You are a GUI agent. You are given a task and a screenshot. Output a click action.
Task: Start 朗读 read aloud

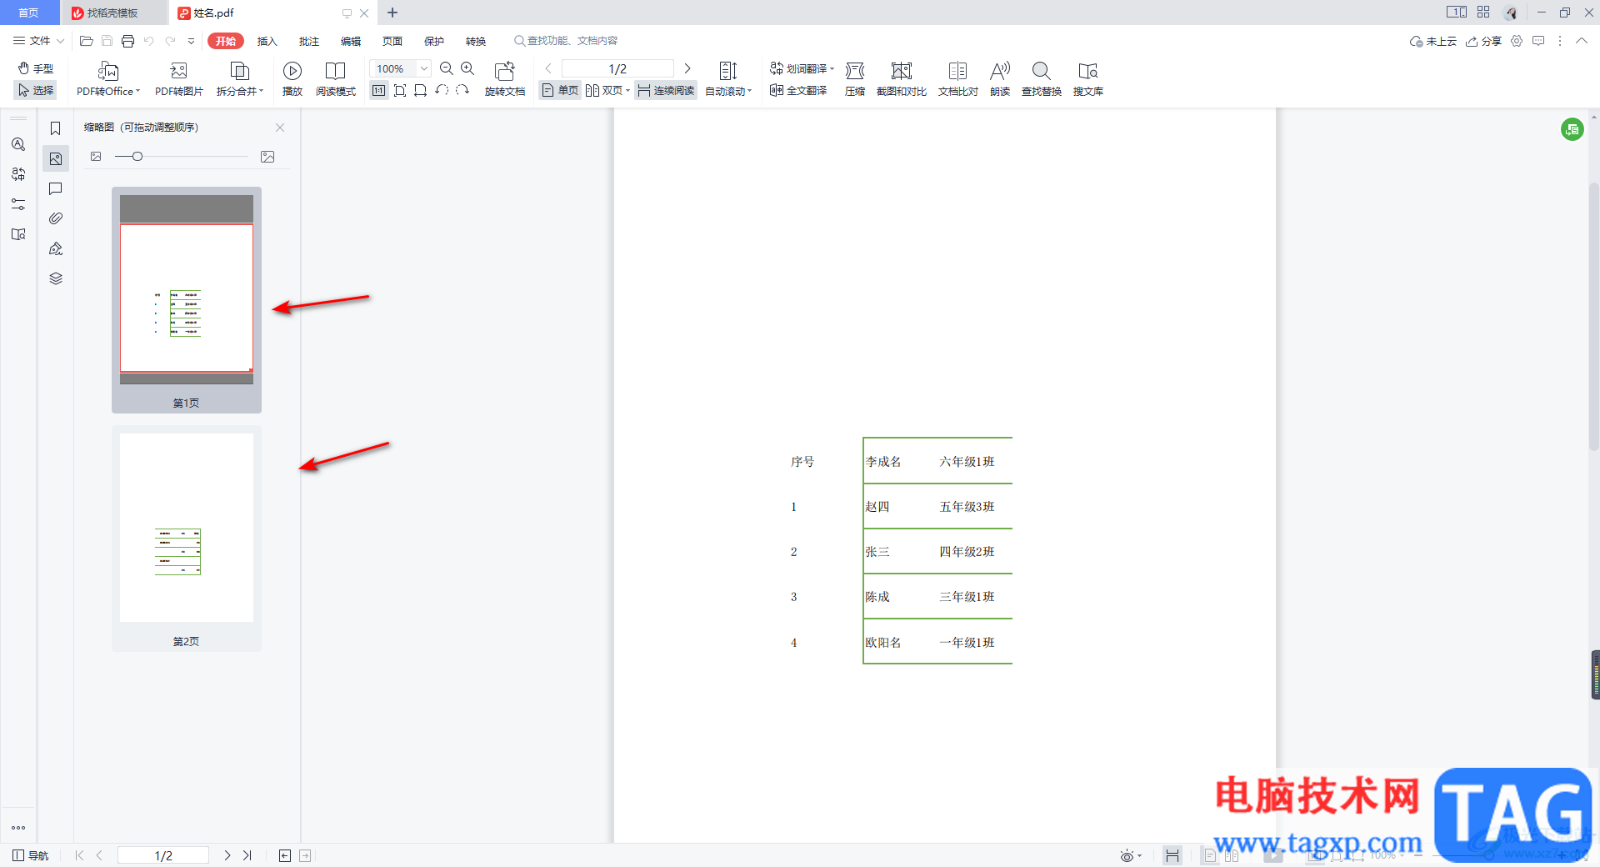[x=1000, y=79]
